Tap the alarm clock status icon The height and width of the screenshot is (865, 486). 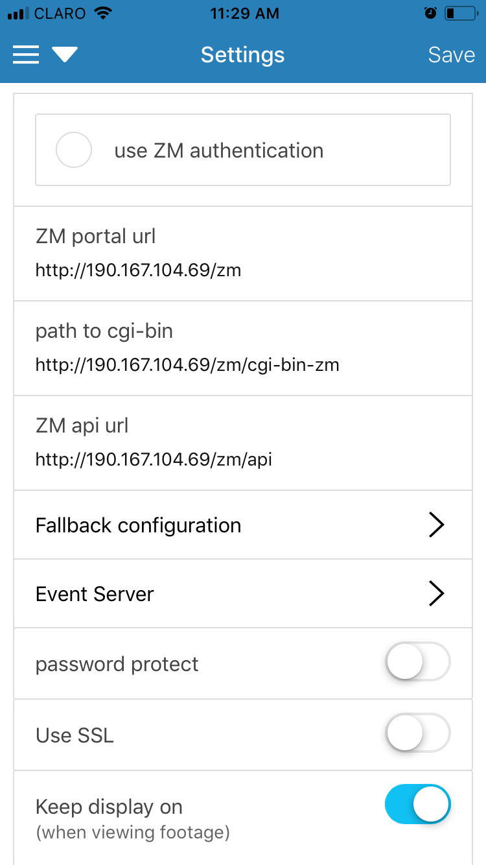pyautogui.click(x=430, y=13)
